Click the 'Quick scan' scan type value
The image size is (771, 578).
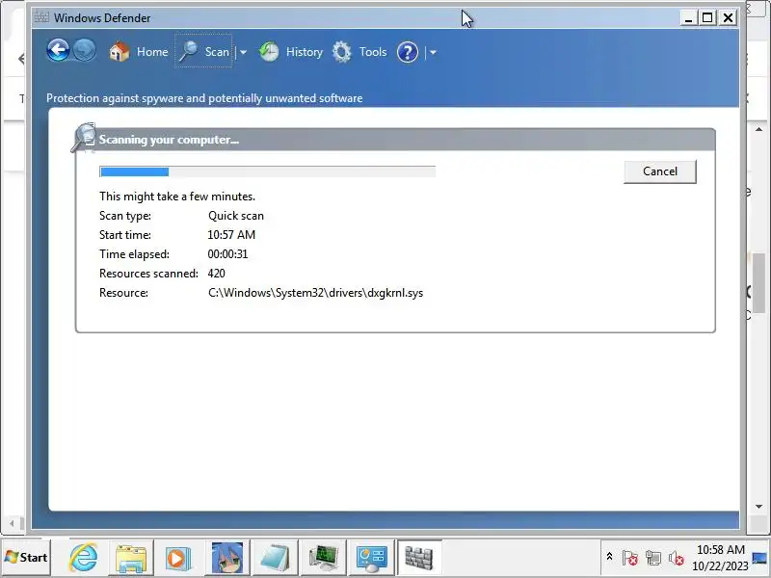click(x=236, y=216)
